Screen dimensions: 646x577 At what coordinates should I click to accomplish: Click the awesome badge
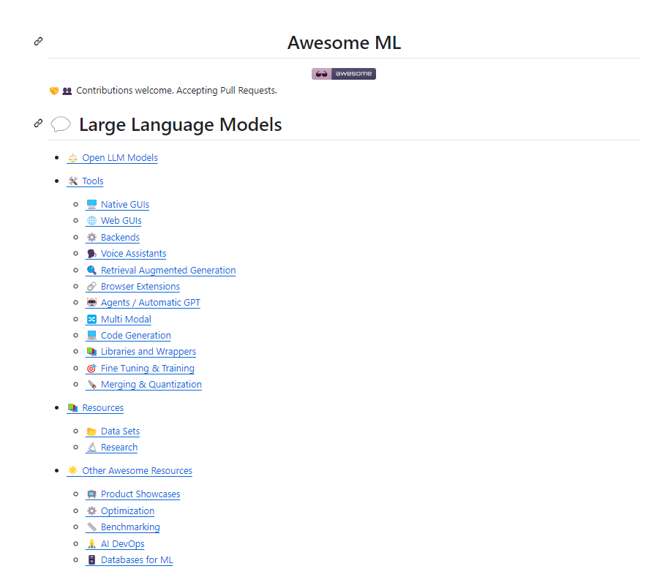pyautogui.click(x=343, y=73)
